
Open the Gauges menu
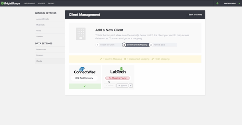tap(51, 3)
